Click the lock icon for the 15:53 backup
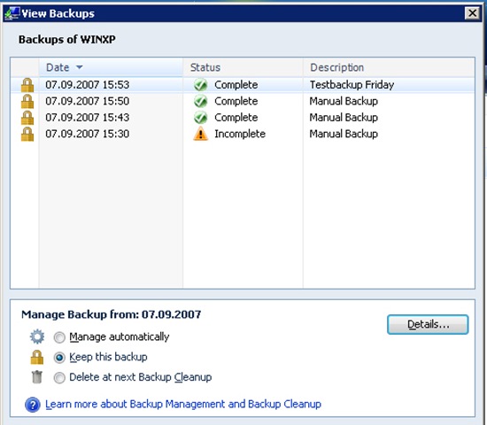 [27, 85]
